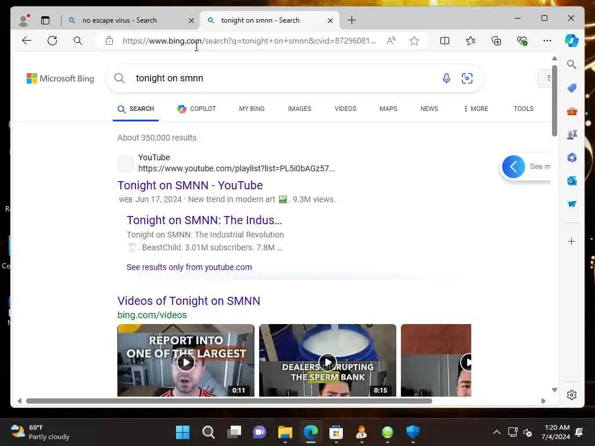Open Microsoft Store from taskbar
The height and width of the screenshot is (446, 595).
pos(336,432)
